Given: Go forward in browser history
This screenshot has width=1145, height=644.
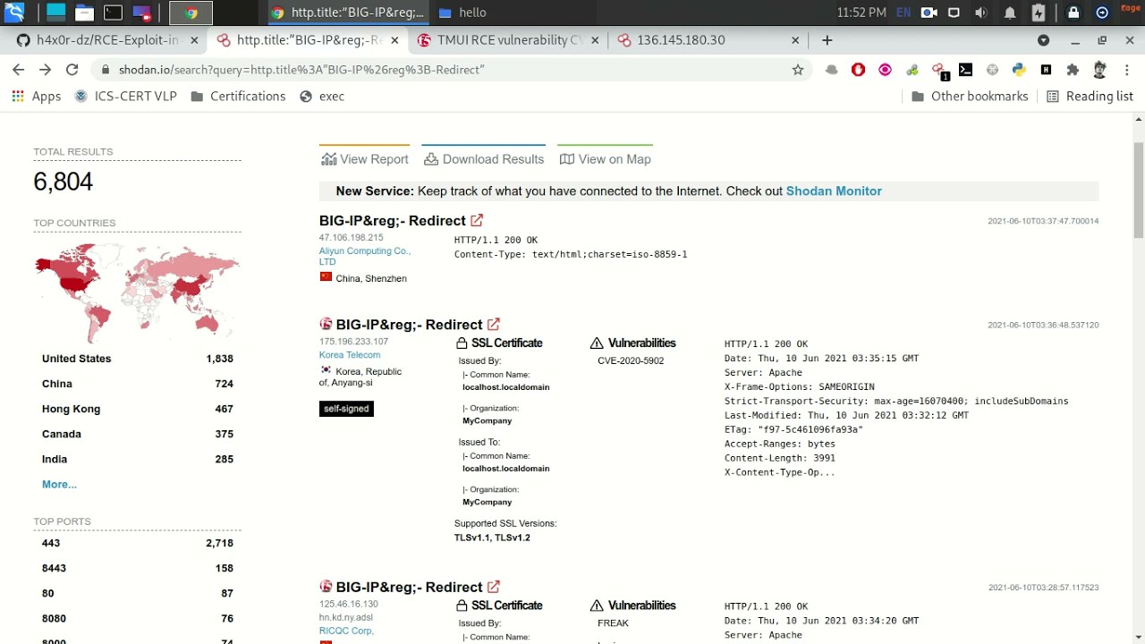Looking at the screenshot, I should point(45,70).
